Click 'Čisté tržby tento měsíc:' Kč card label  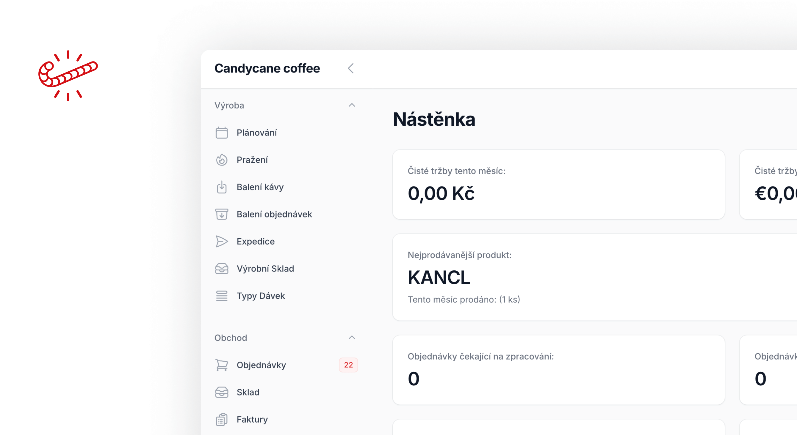(x=457, y=171)
